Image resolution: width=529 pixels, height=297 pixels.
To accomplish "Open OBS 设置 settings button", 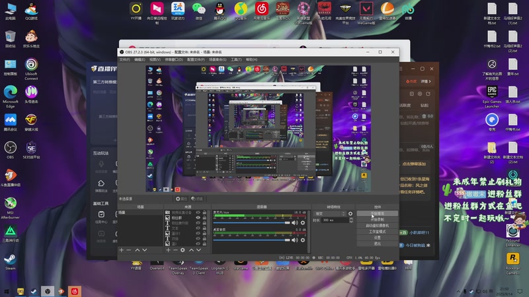I will point(377,238).
